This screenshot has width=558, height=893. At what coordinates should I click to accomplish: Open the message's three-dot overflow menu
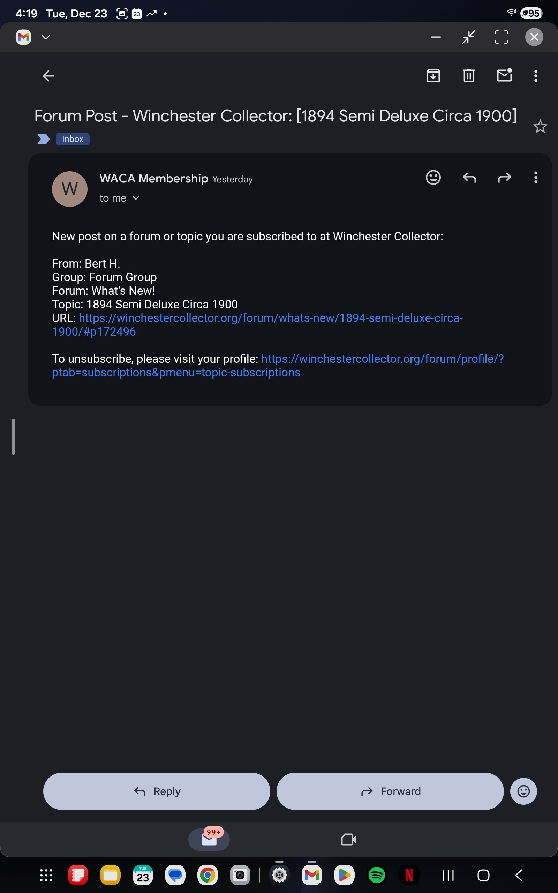click(x=535, y=178)
